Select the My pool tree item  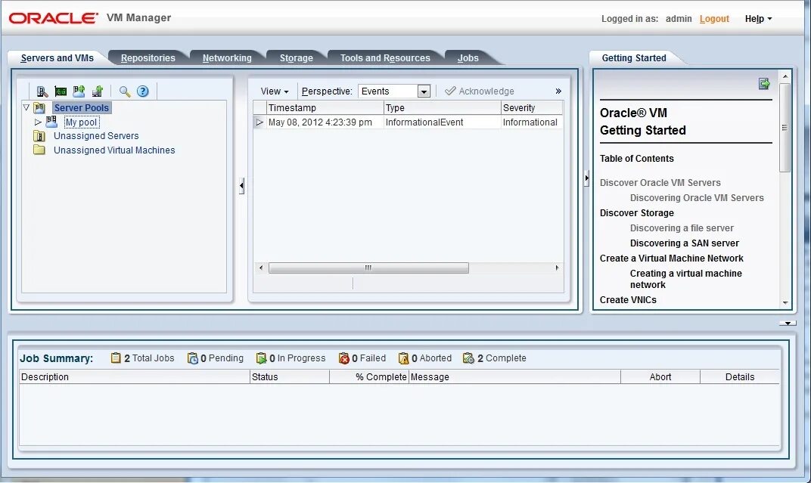81,122
